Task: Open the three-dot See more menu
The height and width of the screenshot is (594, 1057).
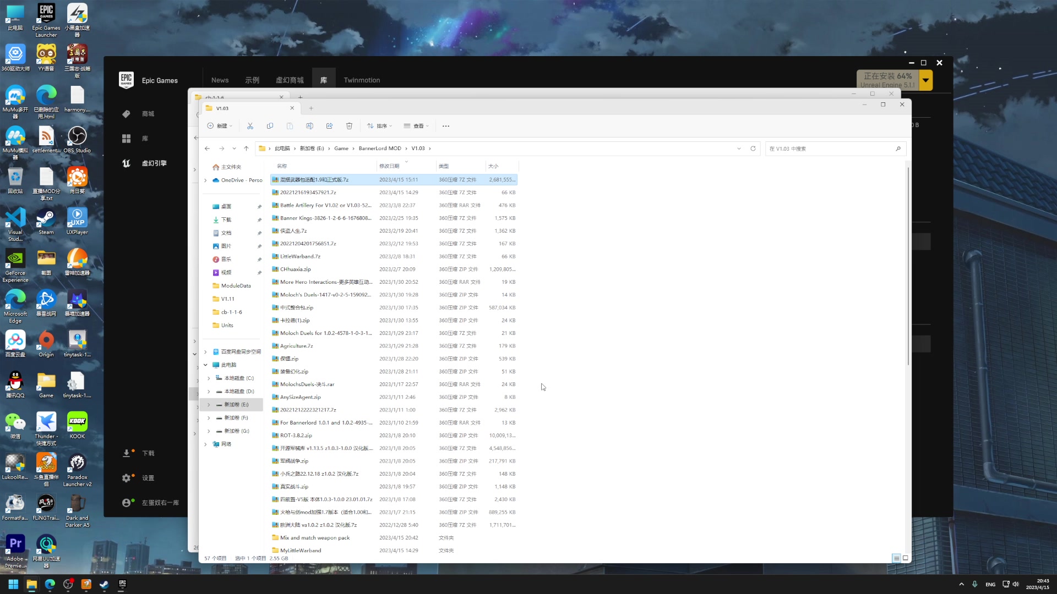Action: pos(446,126)
